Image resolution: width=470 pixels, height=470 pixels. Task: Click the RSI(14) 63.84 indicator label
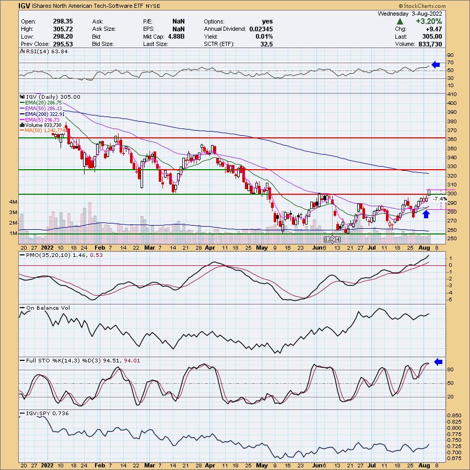coord(47,52)
